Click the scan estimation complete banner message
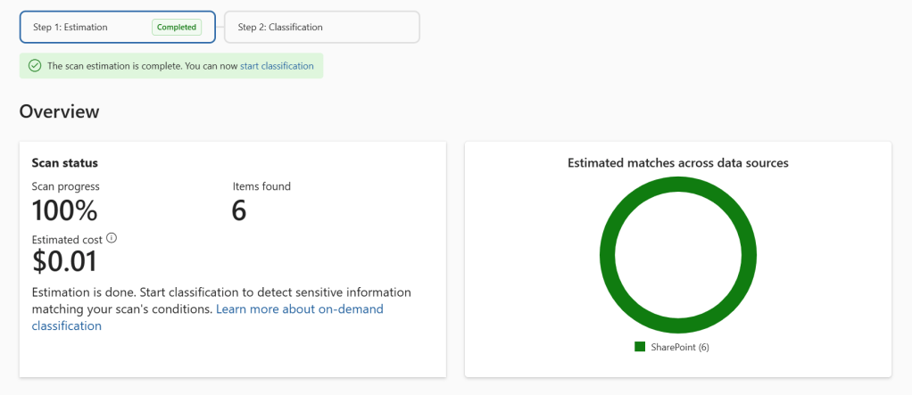 click(142, 66)
